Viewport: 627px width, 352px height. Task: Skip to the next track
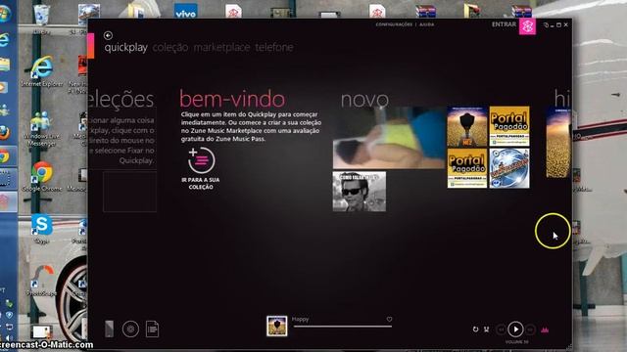click(530, 330)
